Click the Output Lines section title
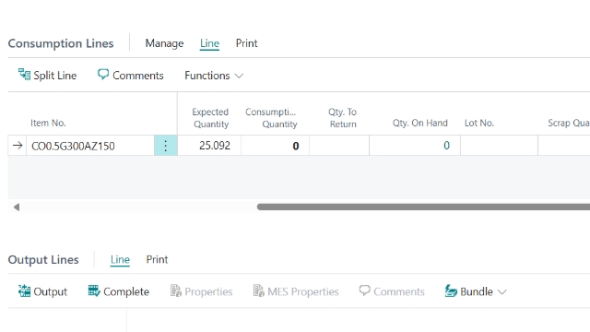Screen dimensions: 590x332 click(x=43, y=260)
